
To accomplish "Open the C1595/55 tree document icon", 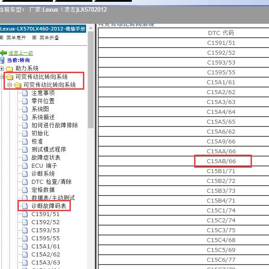I will pos(25,239).
